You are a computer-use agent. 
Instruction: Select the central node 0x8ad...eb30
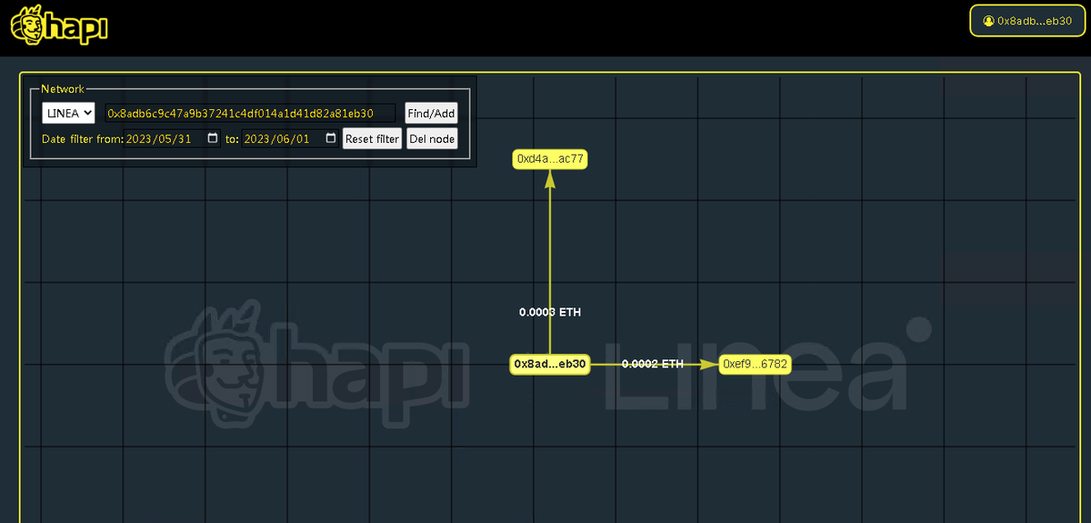(550, 364)
